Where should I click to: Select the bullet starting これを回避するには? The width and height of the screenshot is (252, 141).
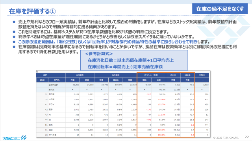tap(94, 32)
